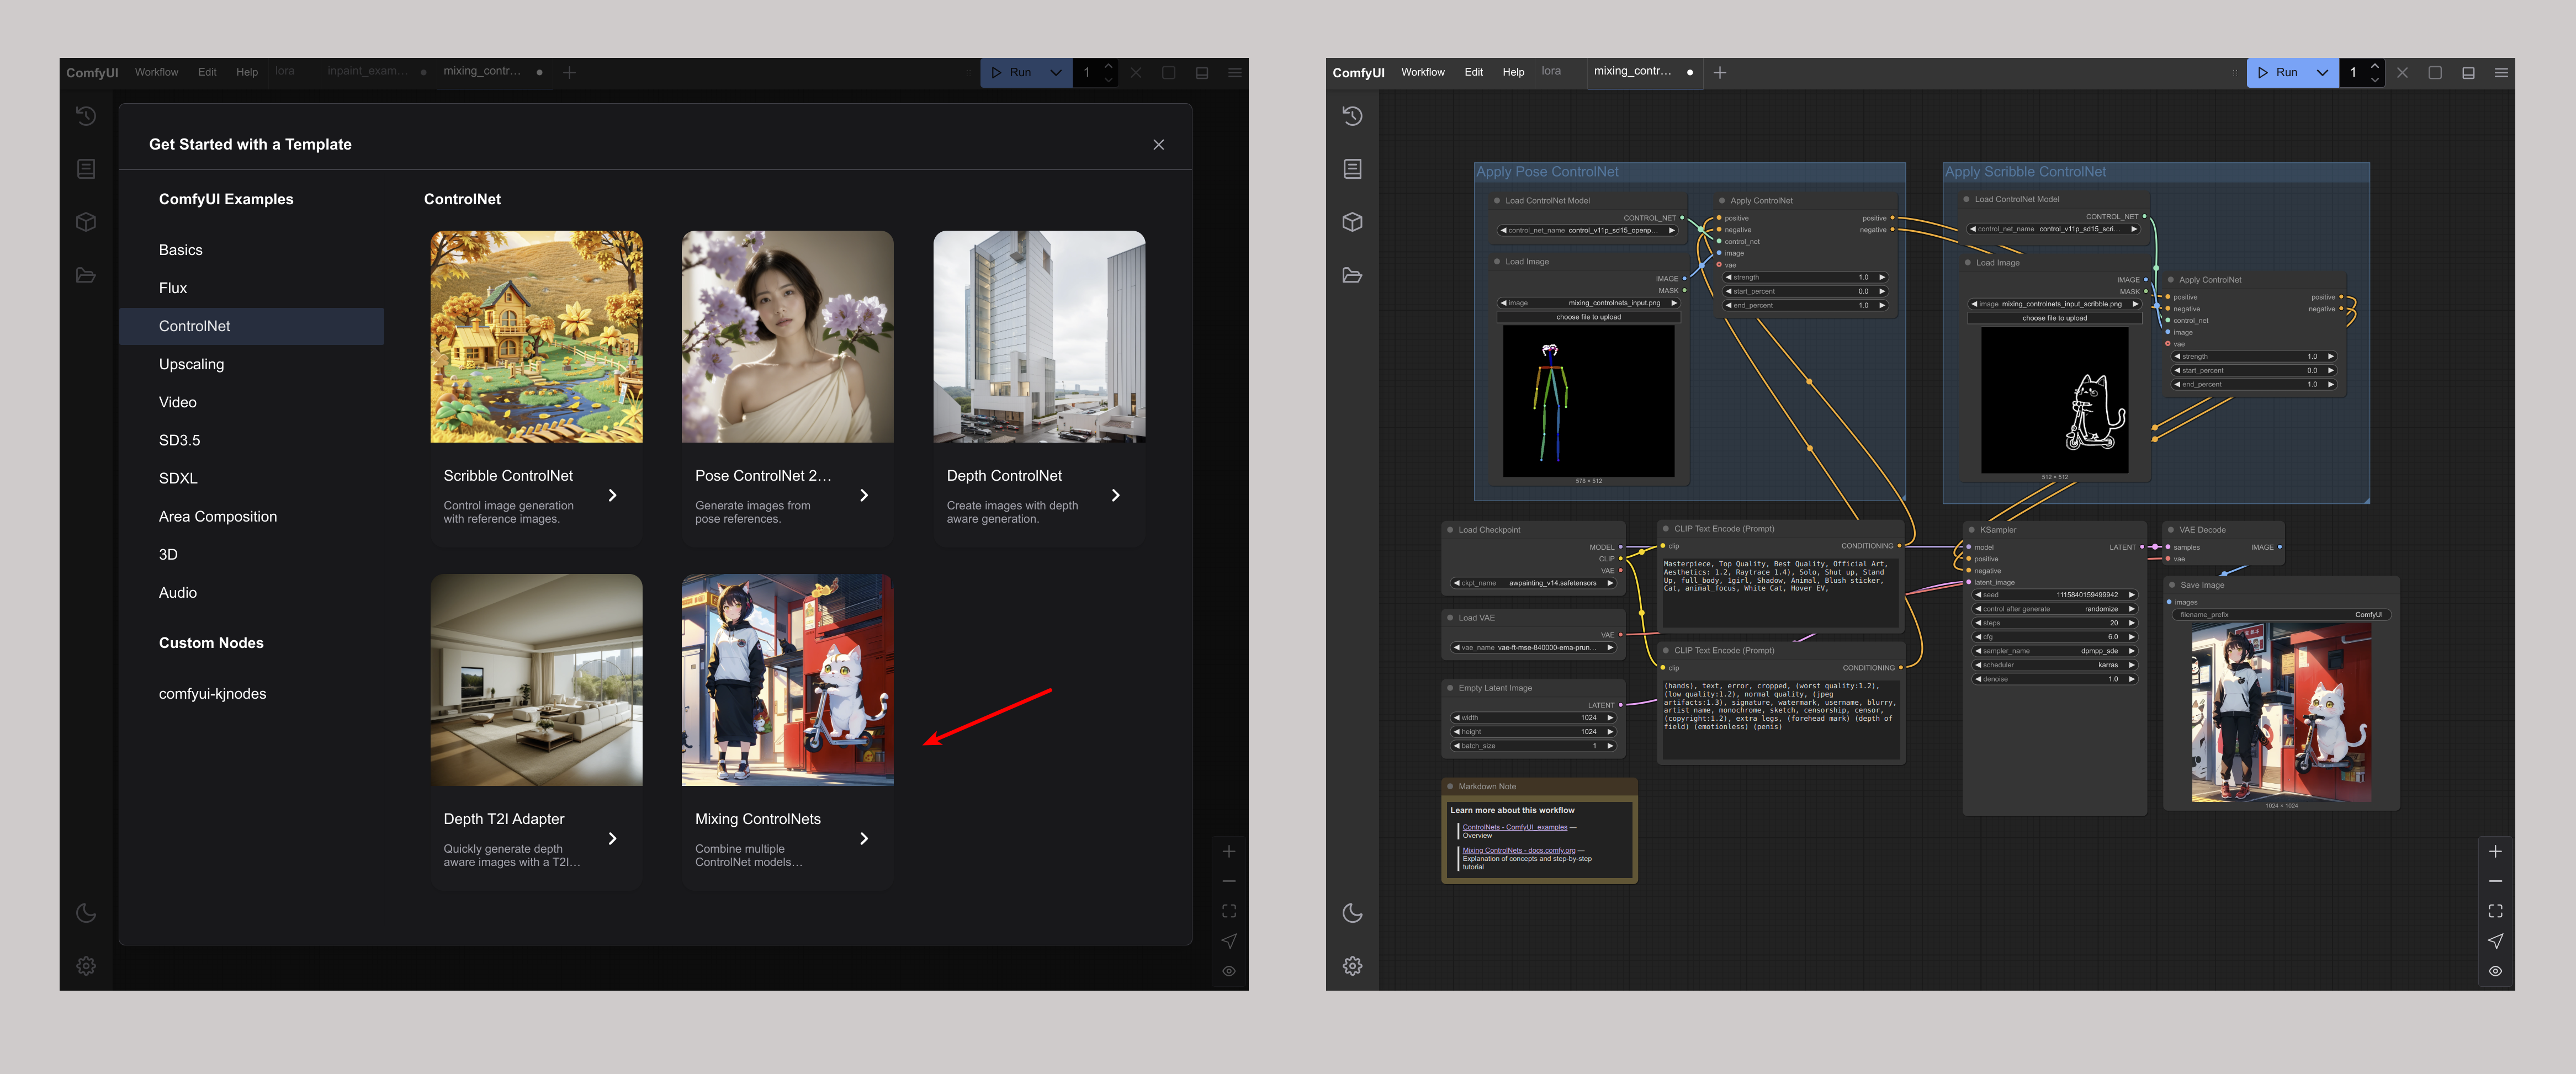Toggle dark theme moon in node canvas window
Viewport: 2576px width, 1074px height.
point(1352,913)
